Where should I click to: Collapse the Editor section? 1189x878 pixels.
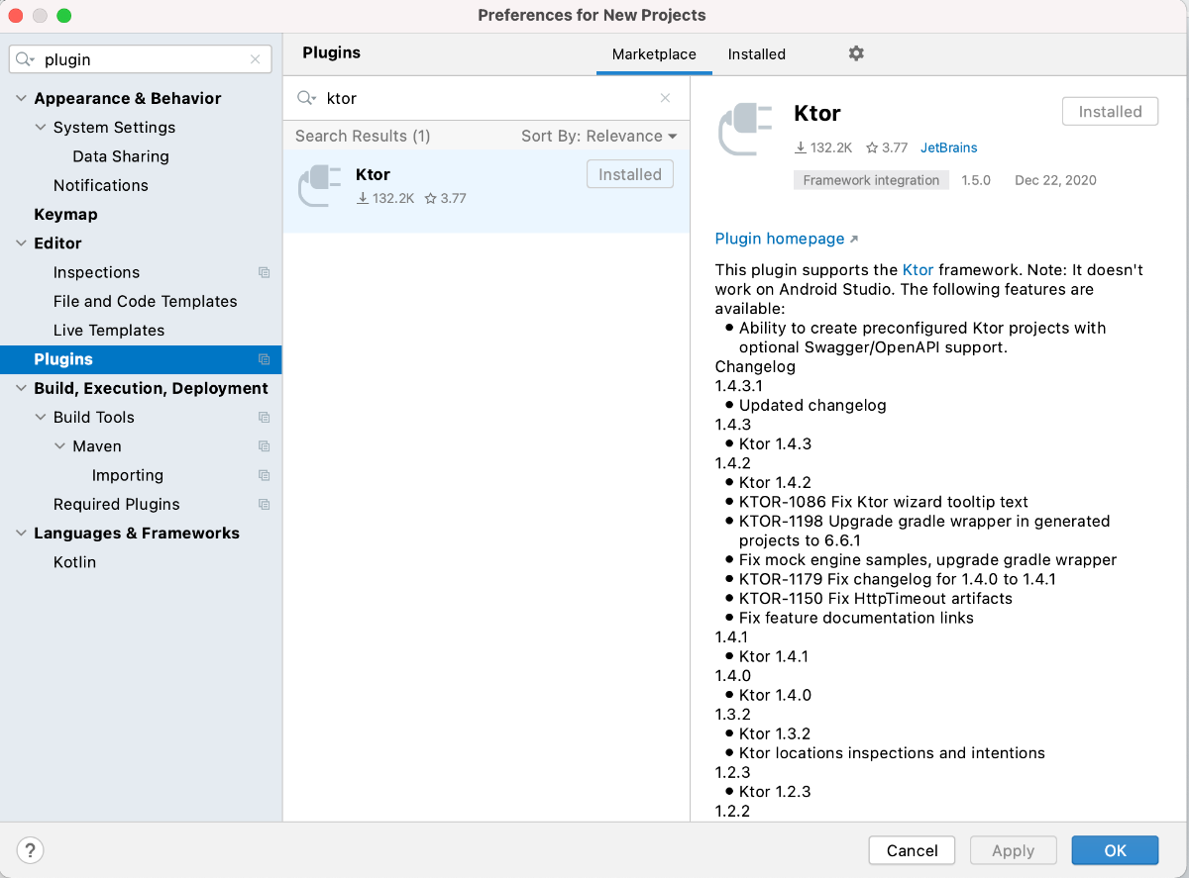point(22,244)
